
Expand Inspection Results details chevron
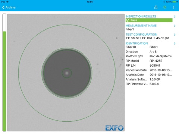(175, 16)
